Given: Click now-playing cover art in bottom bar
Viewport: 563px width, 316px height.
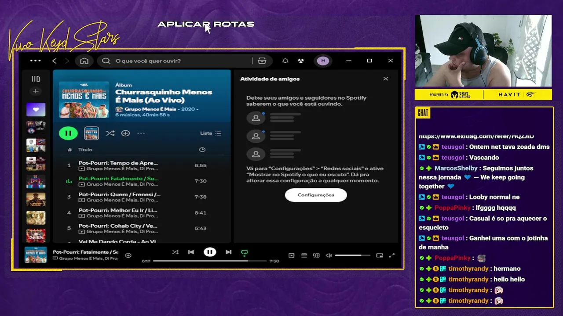Looking at the screenshot, I should pos(36,255).
